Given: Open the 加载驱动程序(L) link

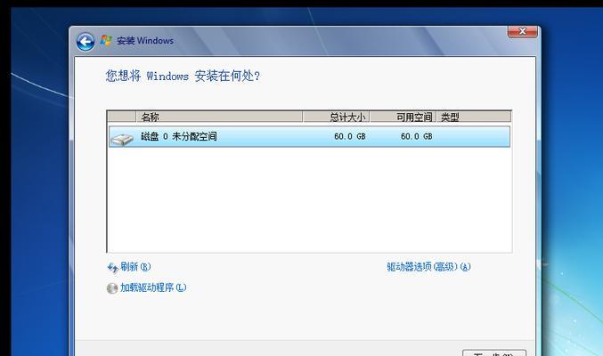Looking at the screenshot, I should coord(153,287).
